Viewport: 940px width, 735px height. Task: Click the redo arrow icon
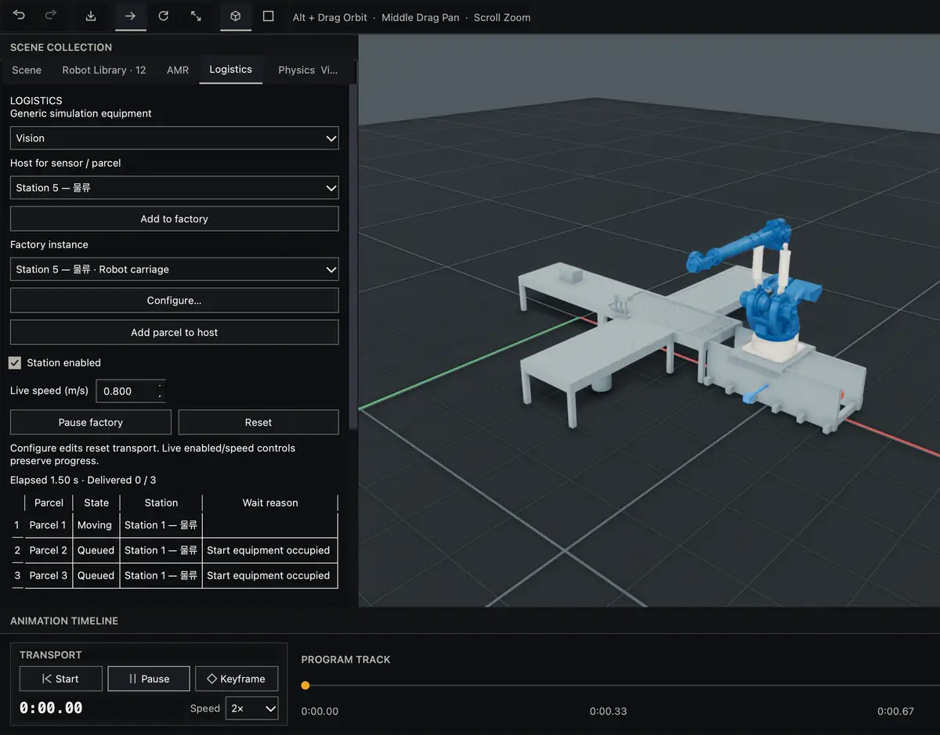[x=51, y=16]
